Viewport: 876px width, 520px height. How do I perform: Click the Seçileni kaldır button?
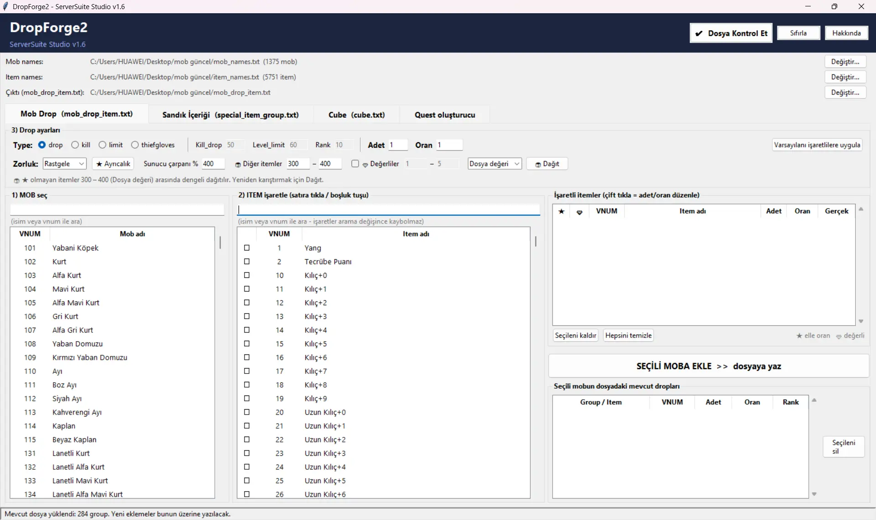576,335
